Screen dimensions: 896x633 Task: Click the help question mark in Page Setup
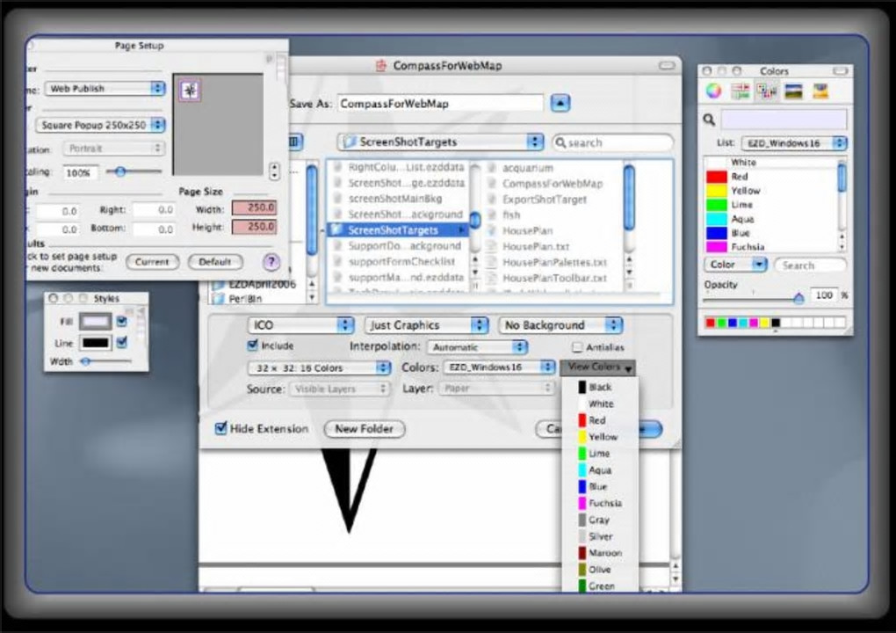tap(271, 262)
